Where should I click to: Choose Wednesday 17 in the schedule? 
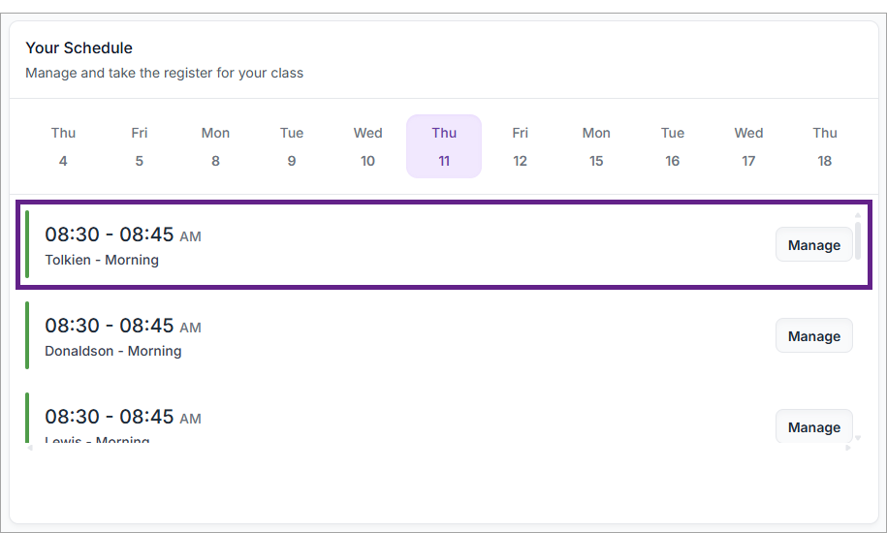point(748,146)
